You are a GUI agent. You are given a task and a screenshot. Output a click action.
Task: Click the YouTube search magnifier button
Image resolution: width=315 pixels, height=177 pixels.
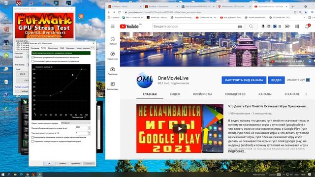(251, 26)
